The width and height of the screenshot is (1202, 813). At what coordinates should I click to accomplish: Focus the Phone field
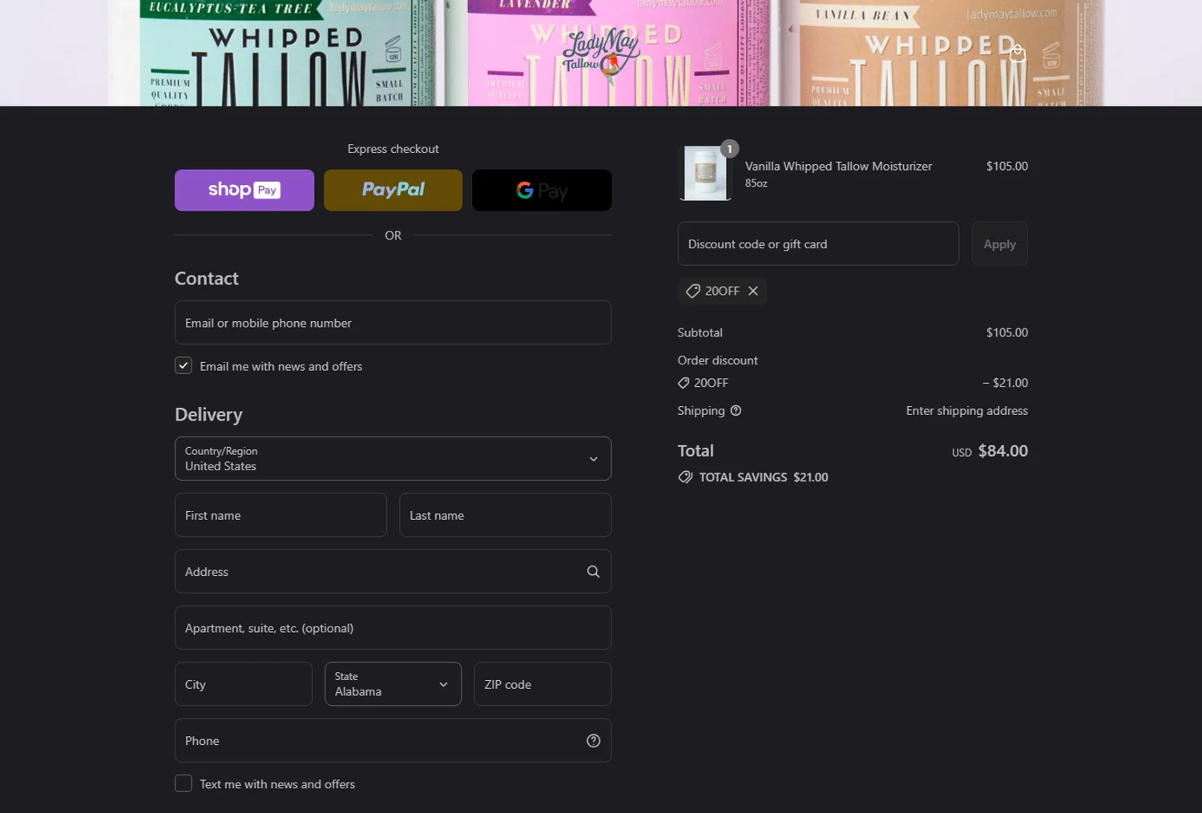click(393, 740)
